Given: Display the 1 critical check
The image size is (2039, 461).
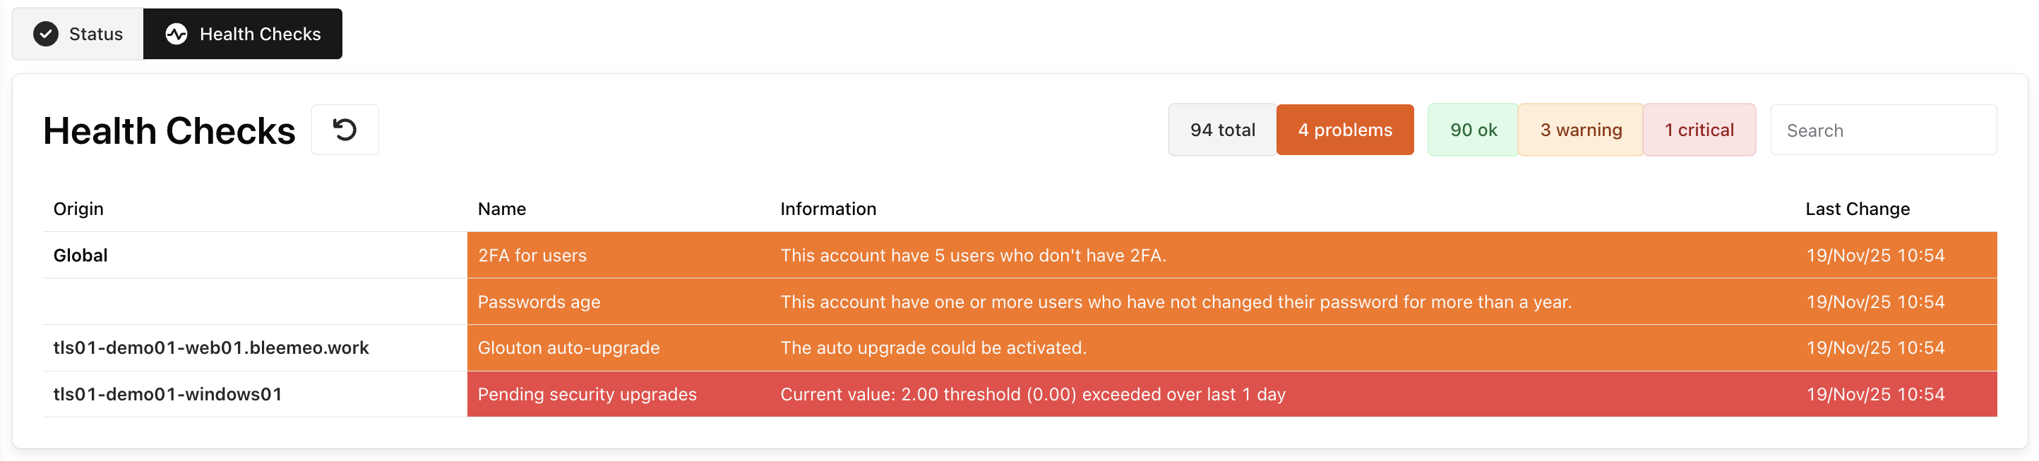Looking at the screenshot, I should [1699, 129].
